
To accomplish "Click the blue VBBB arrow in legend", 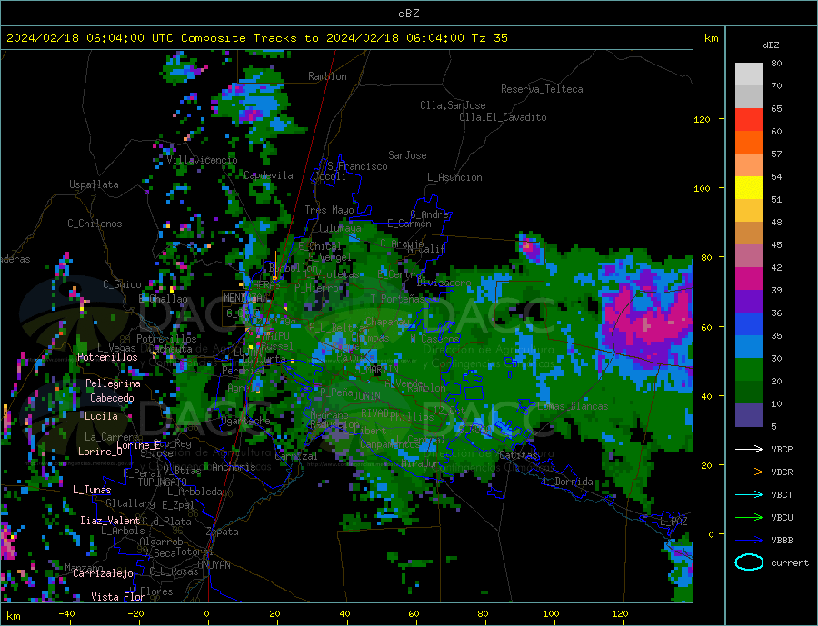I will [x=749, y=540].
